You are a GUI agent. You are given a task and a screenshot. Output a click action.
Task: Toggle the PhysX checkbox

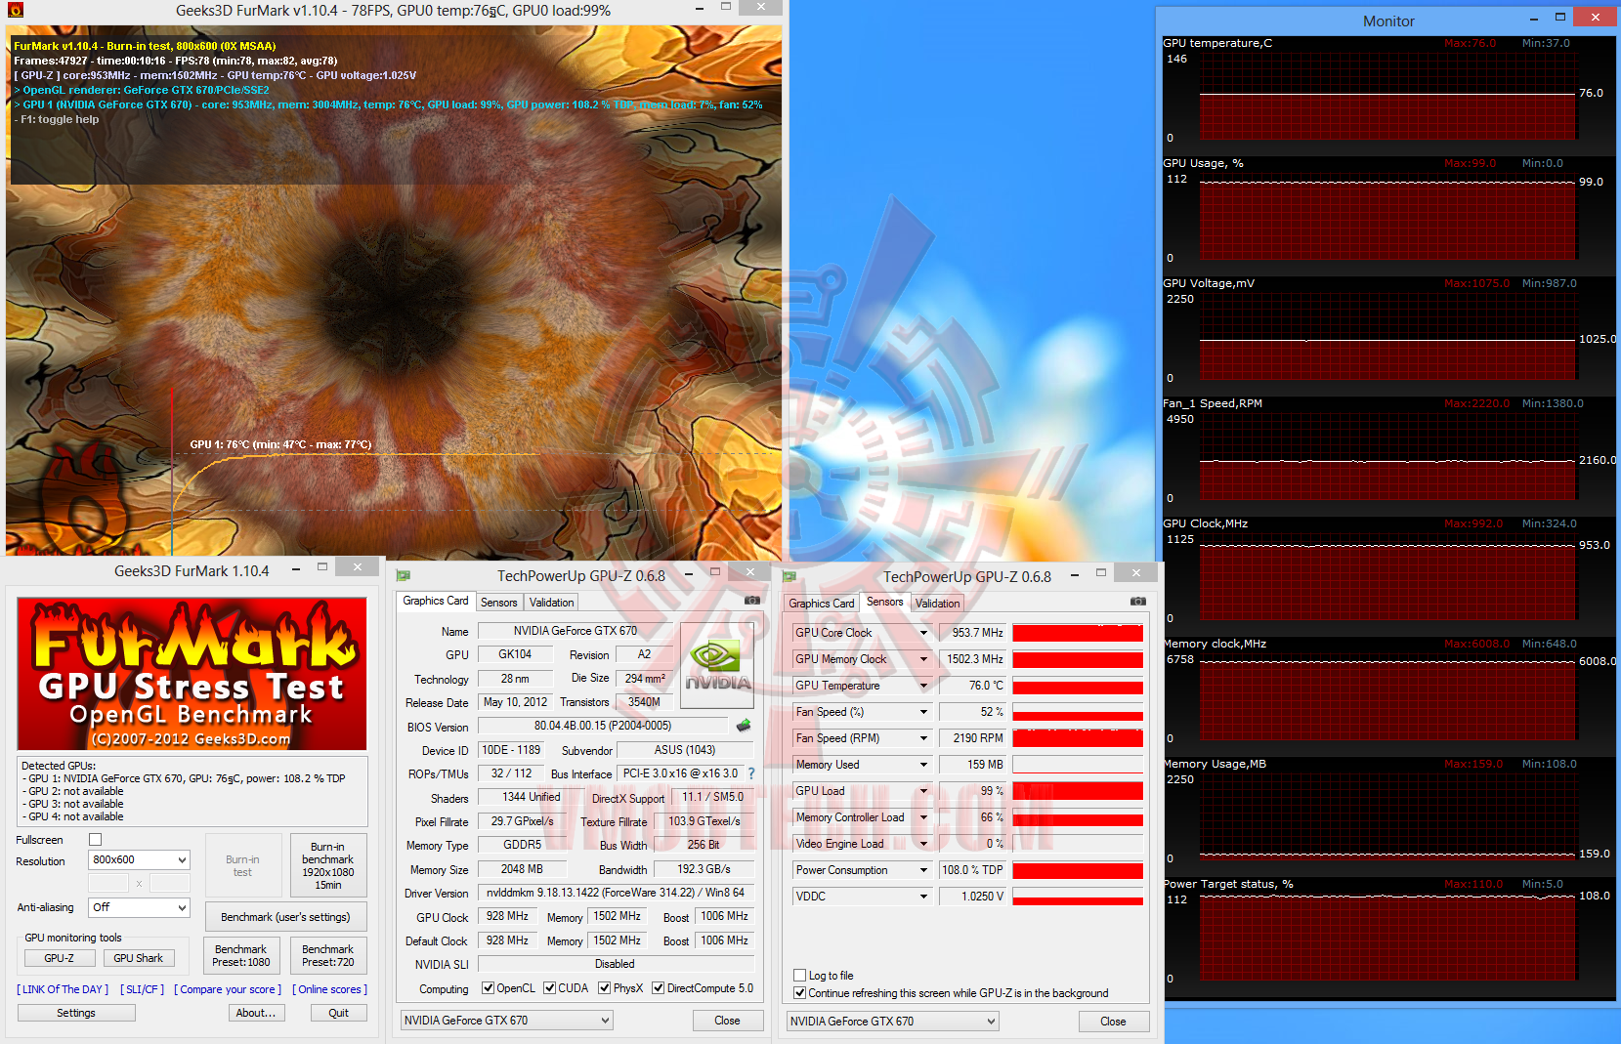pyautogui.click(x=605, y=988)
